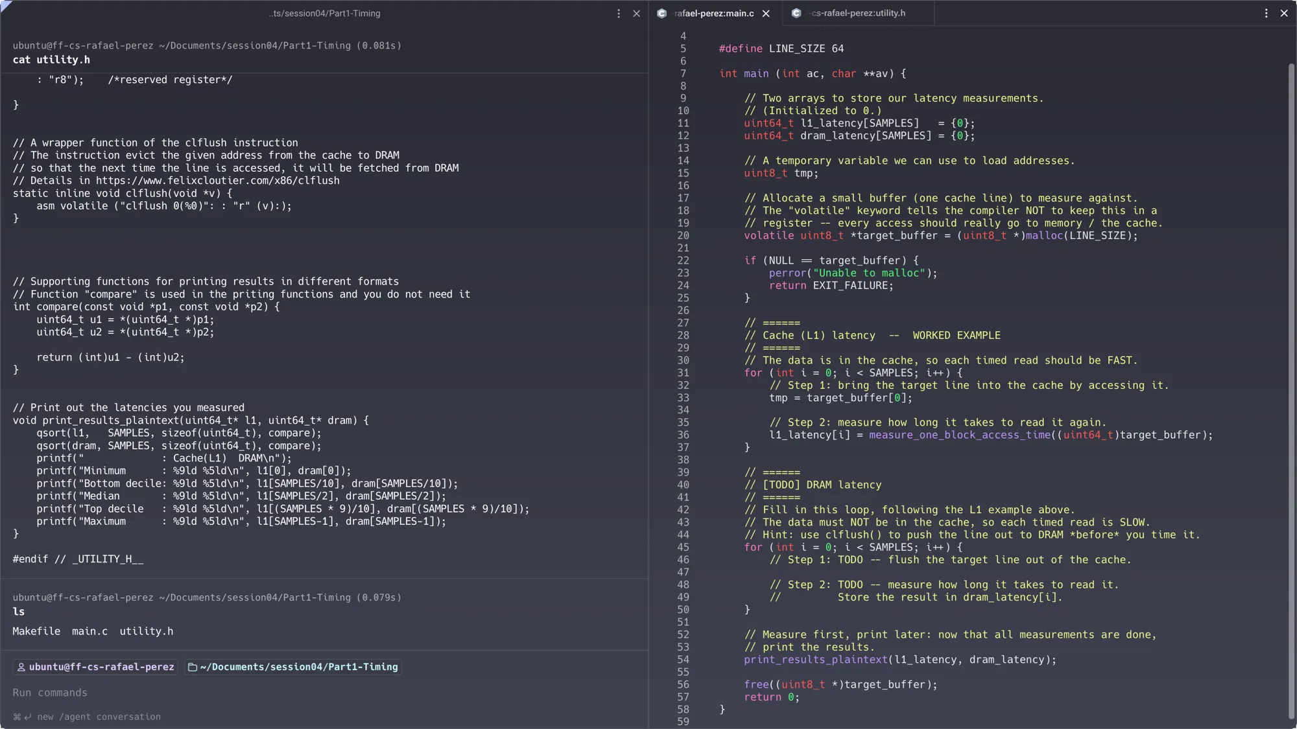
Task: Focus the Run commands input field
Action: tap(324, 693)
